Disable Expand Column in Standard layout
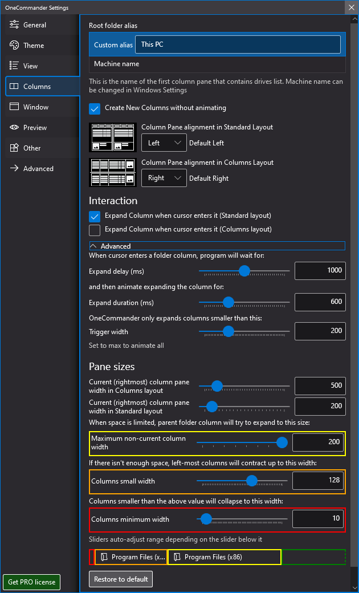 [95, 216]
